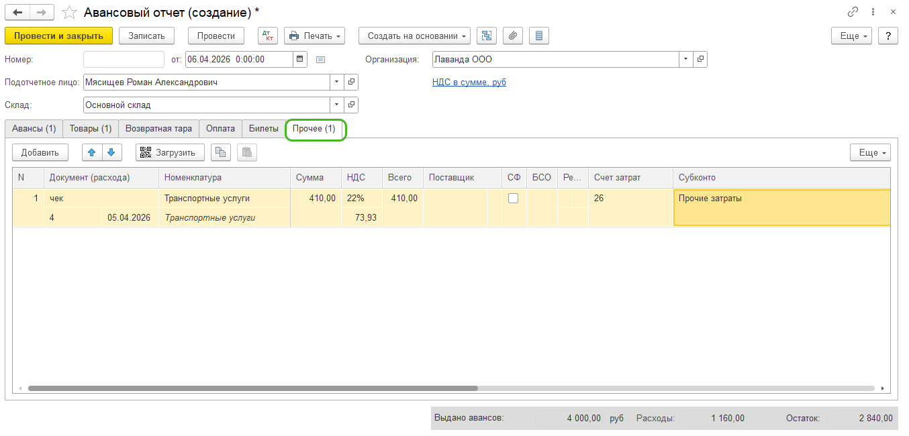The height and width of the screenshot is (436, 909).
Task: Open top Еще menu near help
Action: point(851,36)
